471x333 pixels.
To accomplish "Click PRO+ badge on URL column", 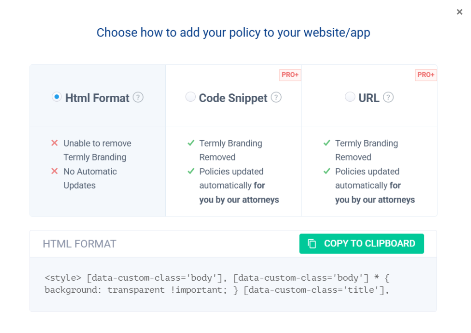I will (426, 75).
